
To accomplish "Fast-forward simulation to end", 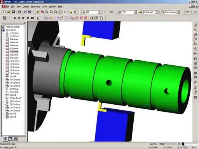I will (x=33, y=18).
